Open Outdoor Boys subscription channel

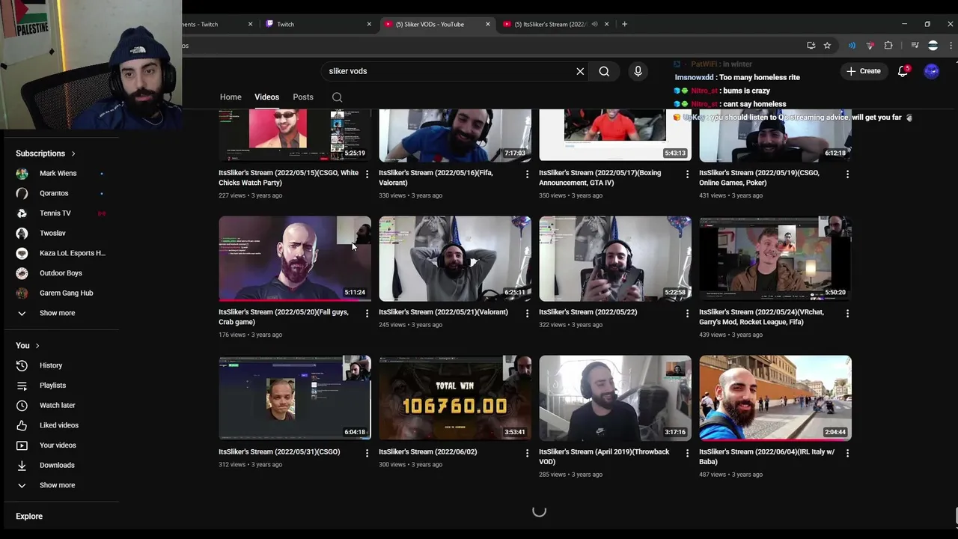pyautogui.click(x=61, y=273)
